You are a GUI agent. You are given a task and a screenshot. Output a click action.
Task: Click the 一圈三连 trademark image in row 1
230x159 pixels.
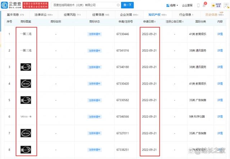[x=26, y=34]
